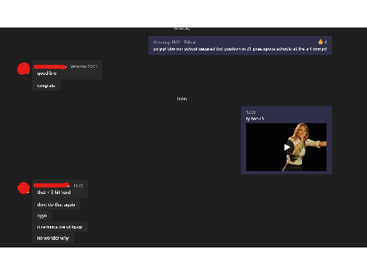
Task: Click the thumbs-up reaction on the school message
Action: click(320, 42)
